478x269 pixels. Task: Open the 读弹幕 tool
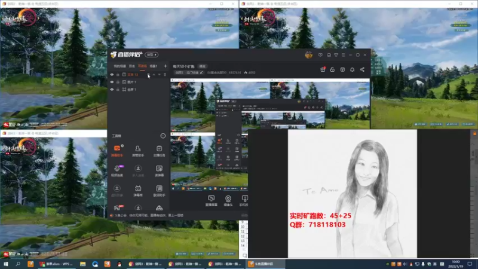(159, 171)
